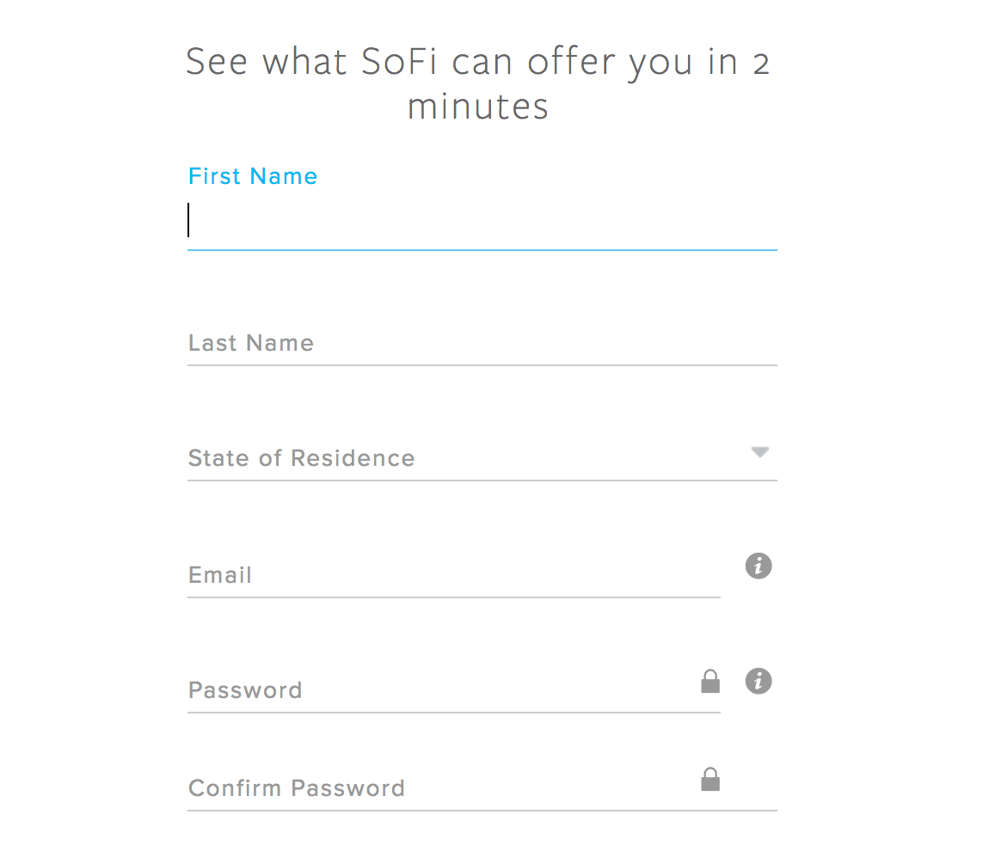989x851 pixels.
Task: Select the Last Name input field
Action: [482, 344]
